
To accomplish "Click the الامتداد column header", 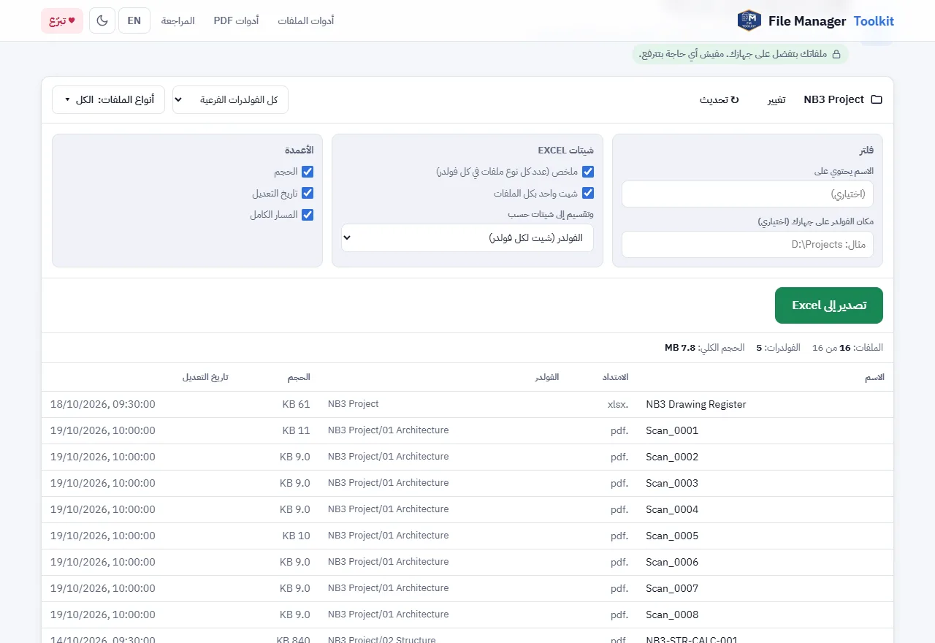I will pyautogui.click(x=614, y=377).
